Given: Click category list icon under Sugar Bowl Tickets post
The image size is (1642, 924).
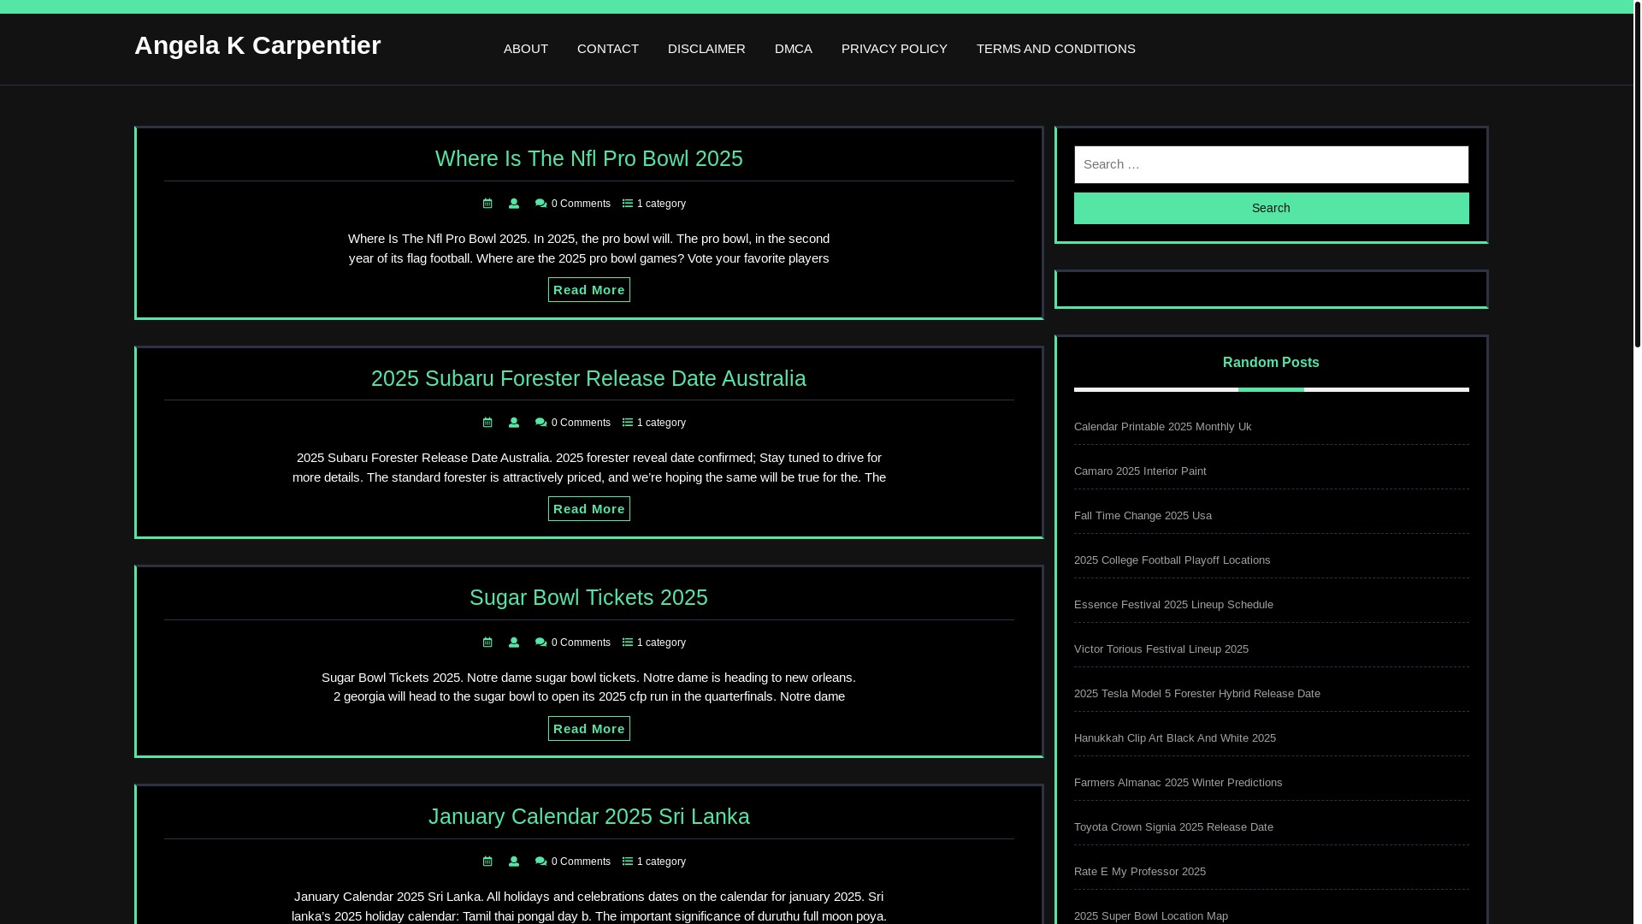Looking at the screenshot, I should click(x=628, y=643).
